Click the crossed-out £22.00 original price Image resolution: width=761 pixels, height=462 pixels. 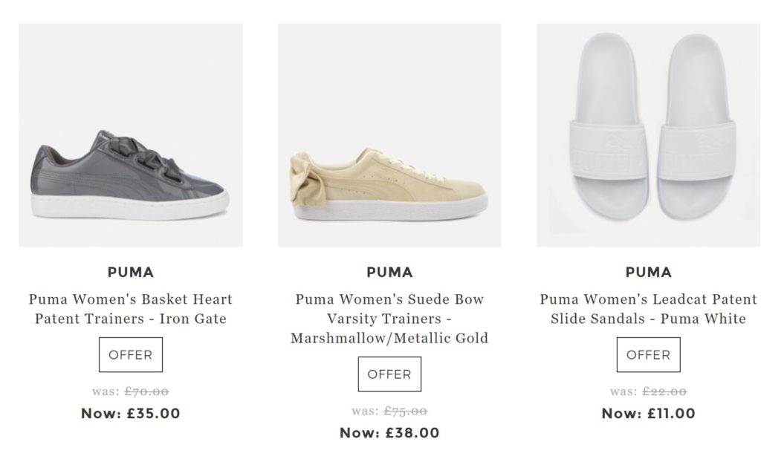pos(664,391)
